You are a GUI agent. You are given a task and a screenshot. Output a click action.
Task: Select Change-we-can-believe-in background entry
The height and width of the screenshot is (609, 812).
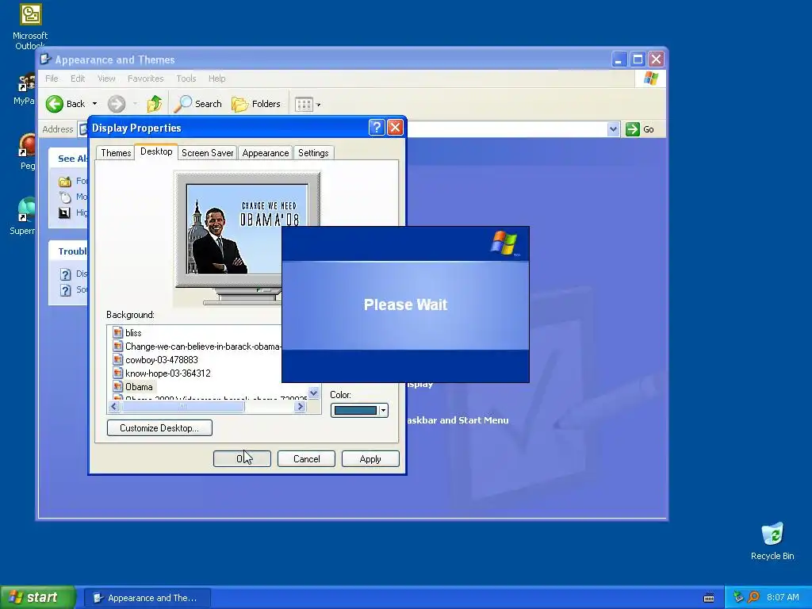tap(203, 347)
